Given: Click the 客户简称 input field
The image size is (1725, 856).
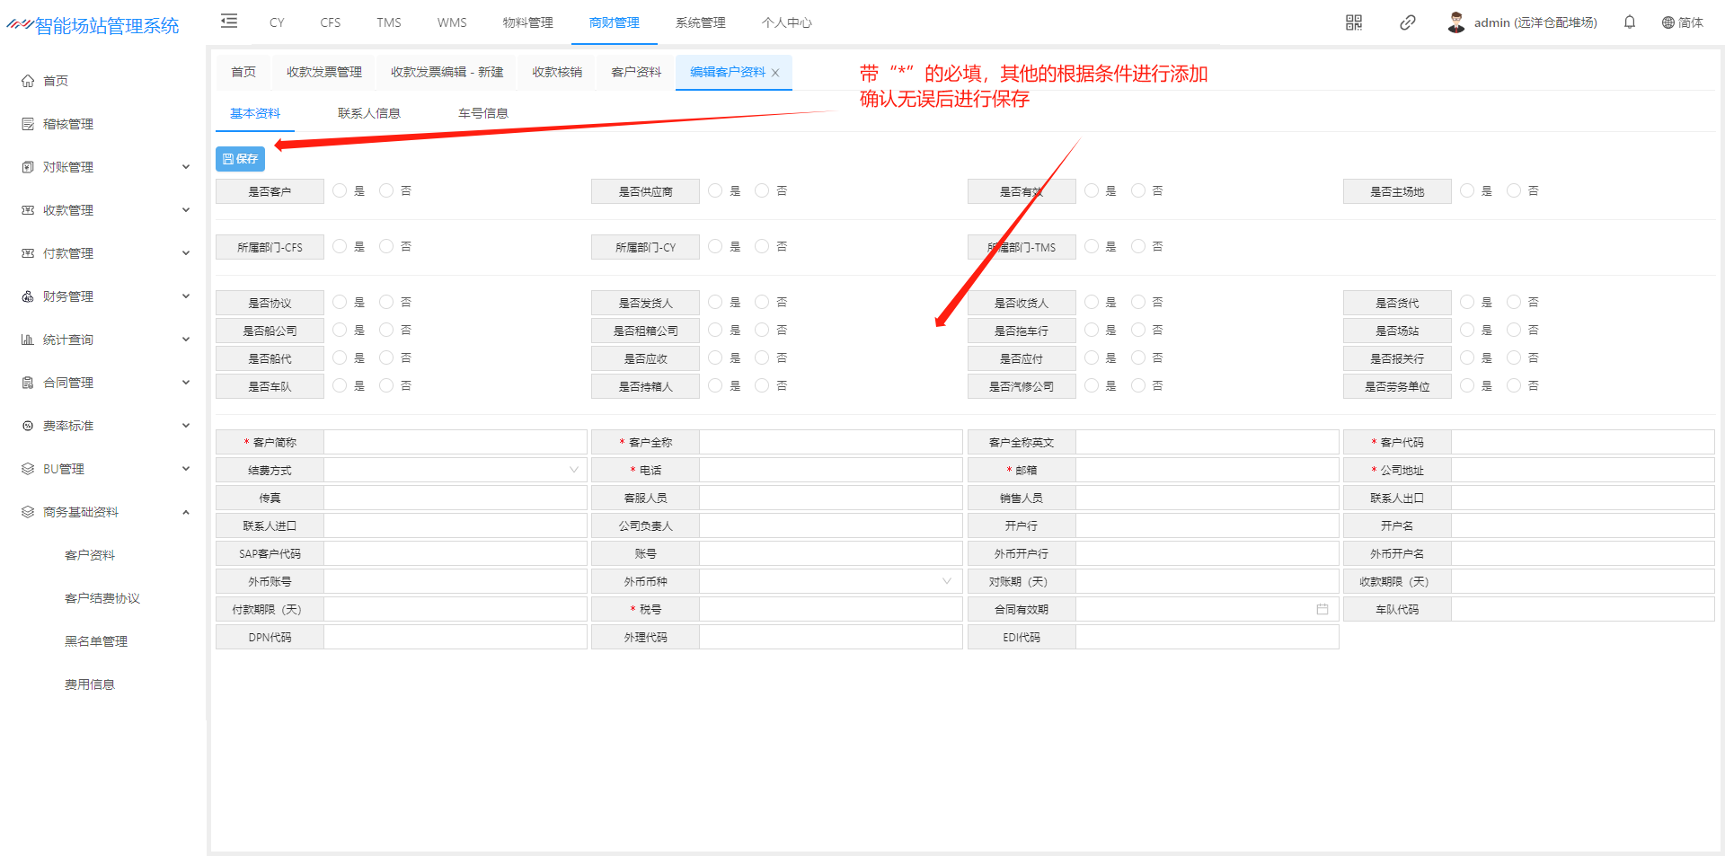Looking at the screenshot, I should (455, 442).
